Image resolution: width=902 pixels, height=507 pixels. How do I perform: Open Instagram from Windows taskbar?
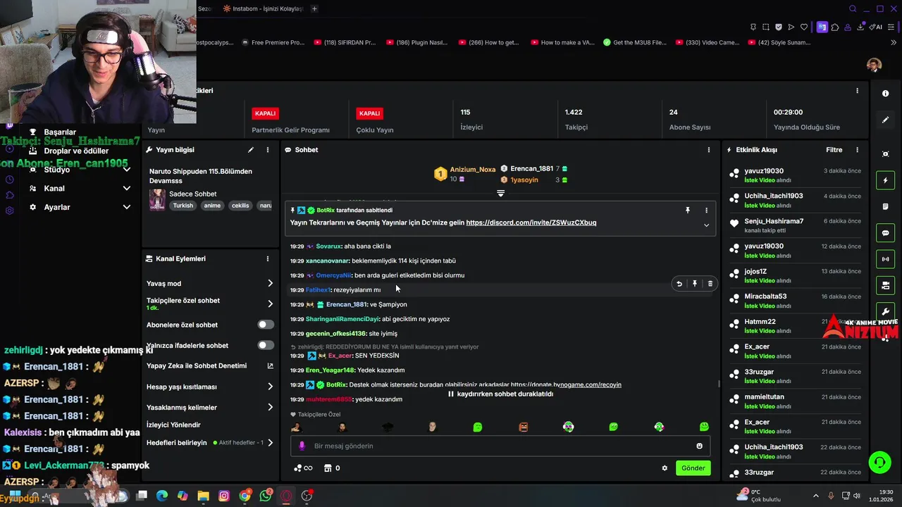coord(224,496)
